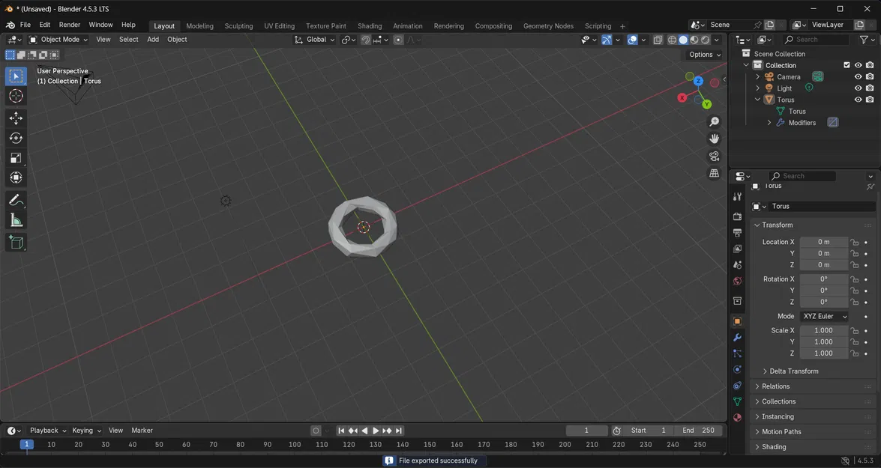The width and height of the screenshot is (881, 468).
Task: Enable snapping with the magnet icon
Action: (366, 39)
